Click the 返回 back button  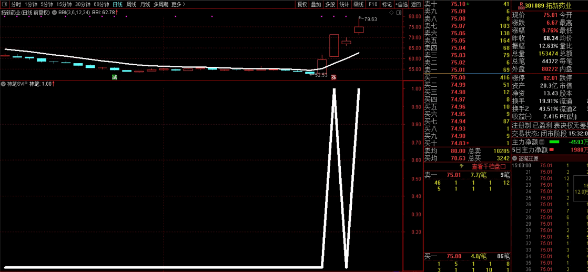pos(416,5)
